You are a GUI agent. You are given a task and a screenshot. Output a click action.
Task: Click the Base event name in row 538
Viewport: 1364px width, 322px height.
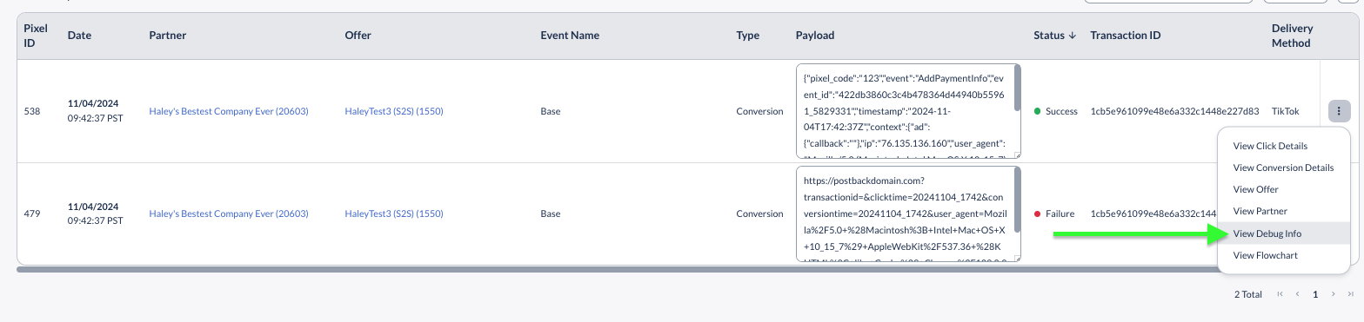(551, 111)
